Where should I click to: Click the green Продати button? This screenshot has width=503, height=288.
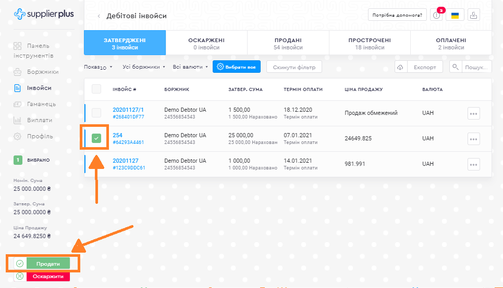[x=48, y=264]
